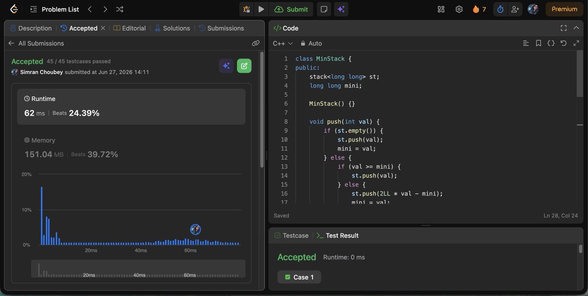Viewport: 588px width, 296px height.
Task: Close the Accepted tab
Action: pyautogui.click(x=103, y=28)
